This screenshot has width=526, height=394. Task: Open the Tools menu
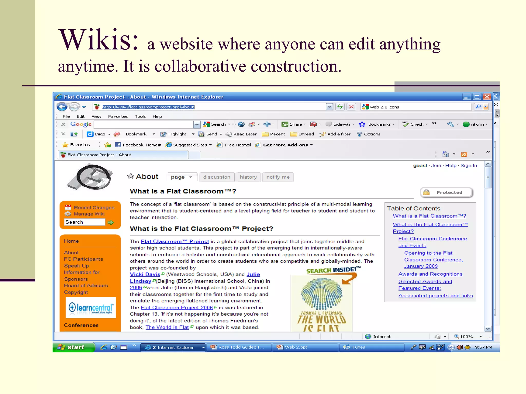[x=140, y=116]
